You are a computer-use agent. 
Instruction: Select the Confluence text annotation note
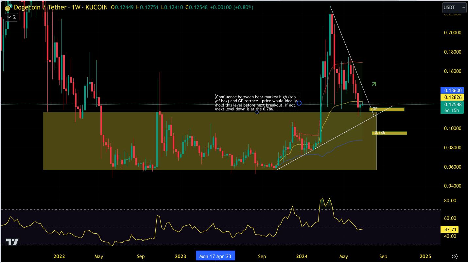[x=257, y=103]
